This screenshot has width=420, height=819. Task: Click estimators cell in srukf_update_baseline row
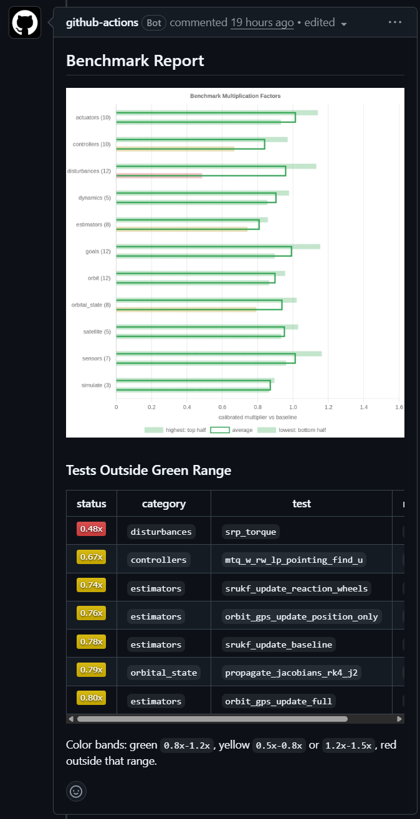[164, 644]
